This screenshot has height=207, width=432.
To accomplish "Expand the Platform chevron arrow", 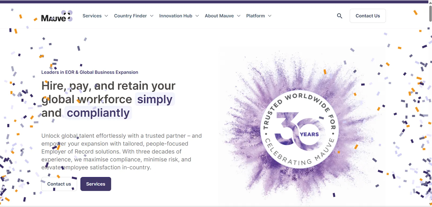I will 270,16.
